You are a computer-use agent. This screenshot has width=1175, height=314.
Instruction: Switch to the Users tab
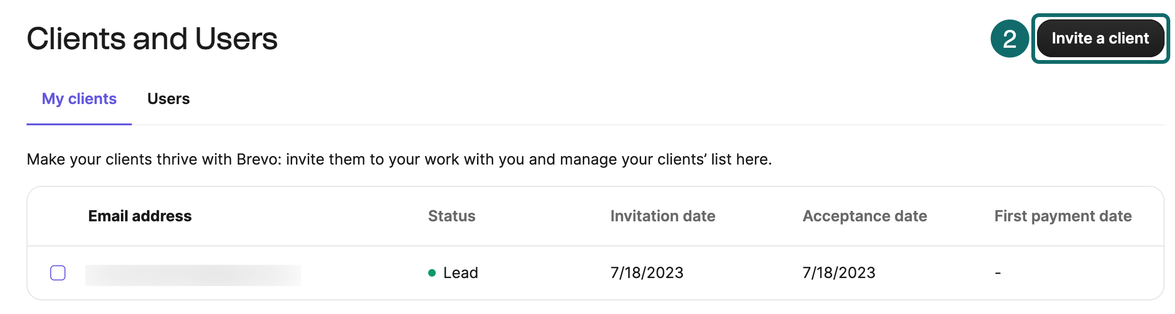tap(168, 99)
